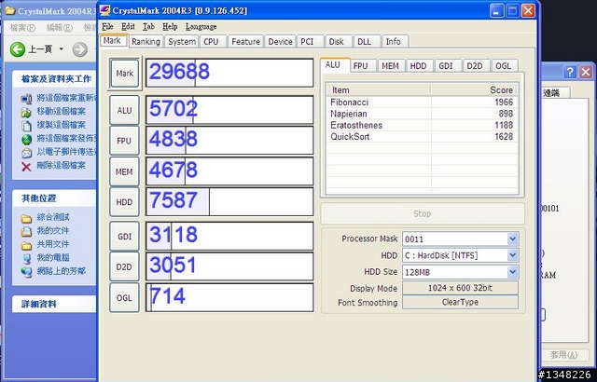Open the File menu in CrystalMark
597x382 pixels.
pos(108,27)
